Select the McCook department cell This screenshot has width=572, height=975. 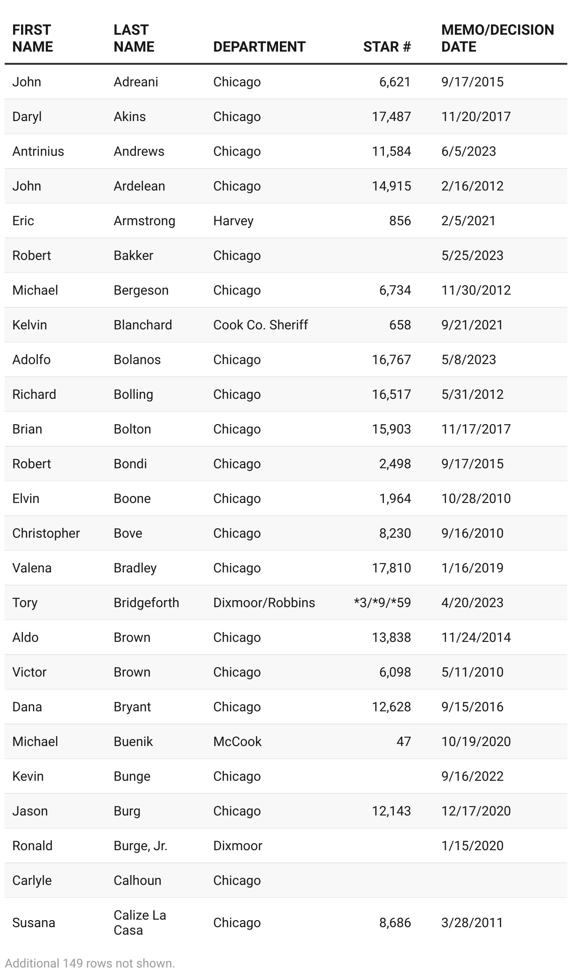[x=237, y=741]
